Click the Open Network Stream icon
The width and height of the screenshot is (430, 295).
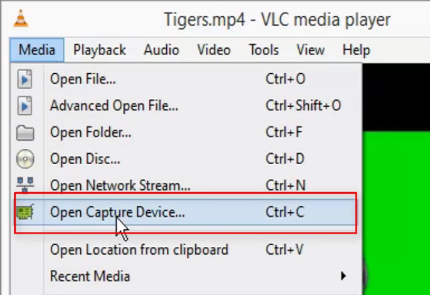point(25,185)
